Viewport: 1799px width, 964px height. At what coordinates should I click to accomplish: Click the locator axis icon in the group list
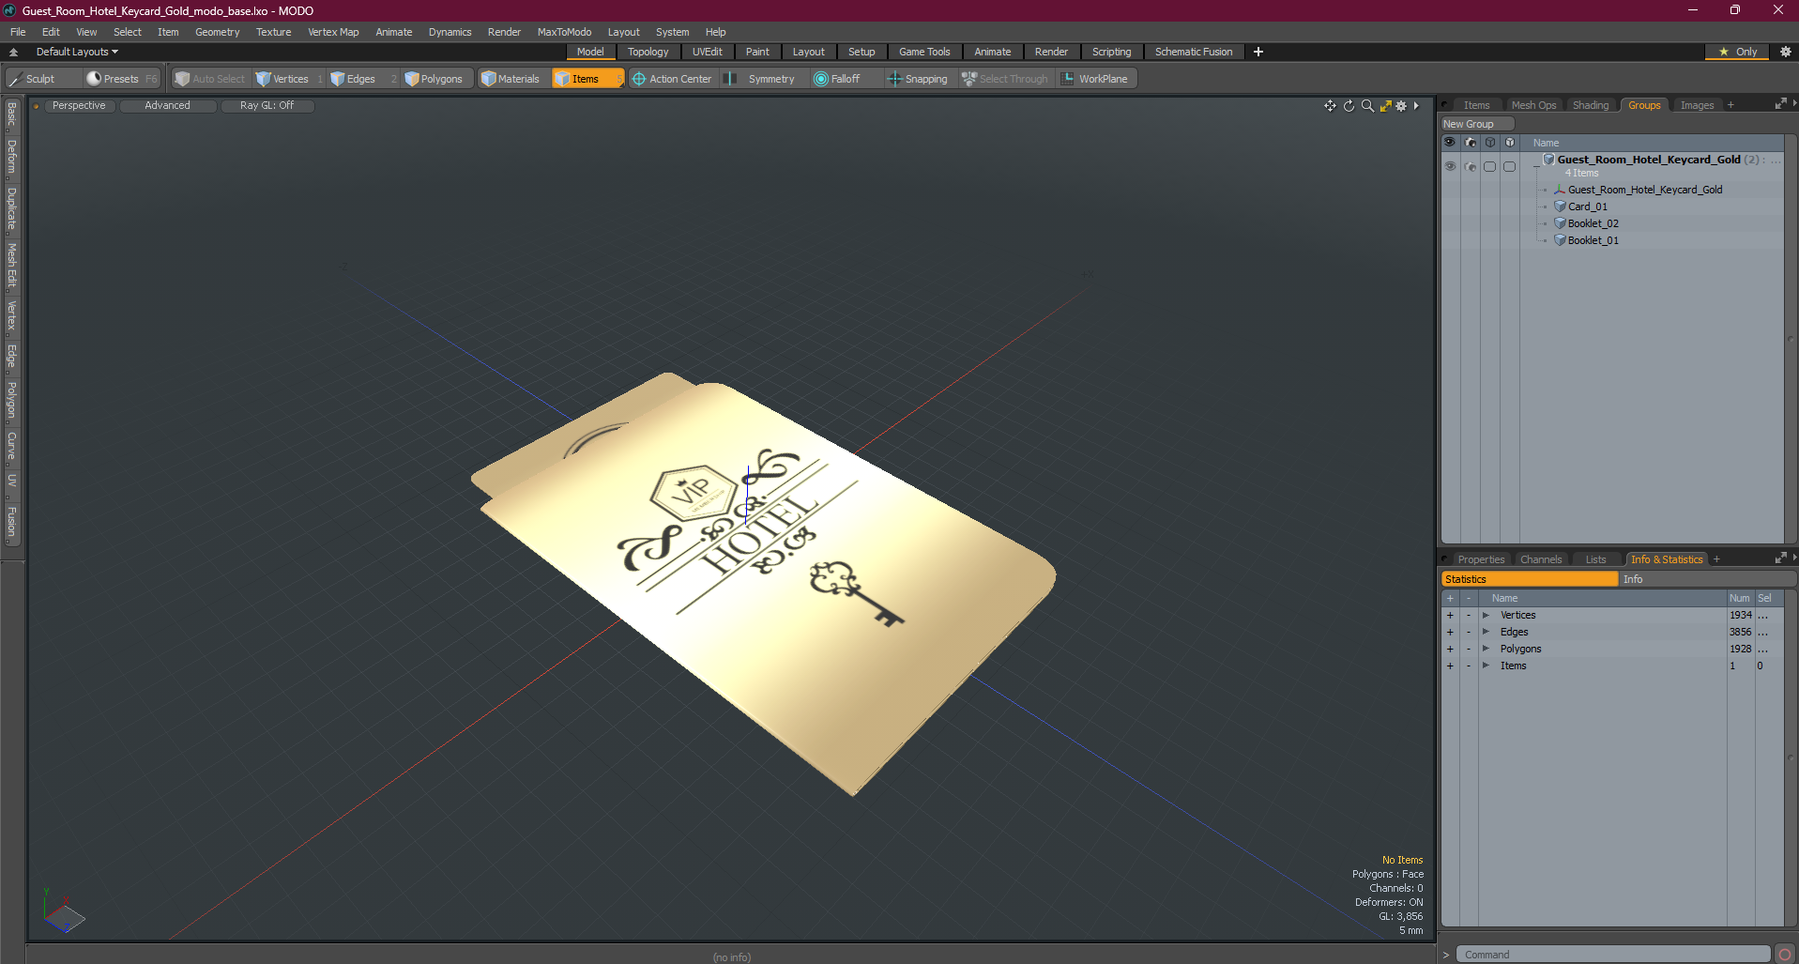1560,190
